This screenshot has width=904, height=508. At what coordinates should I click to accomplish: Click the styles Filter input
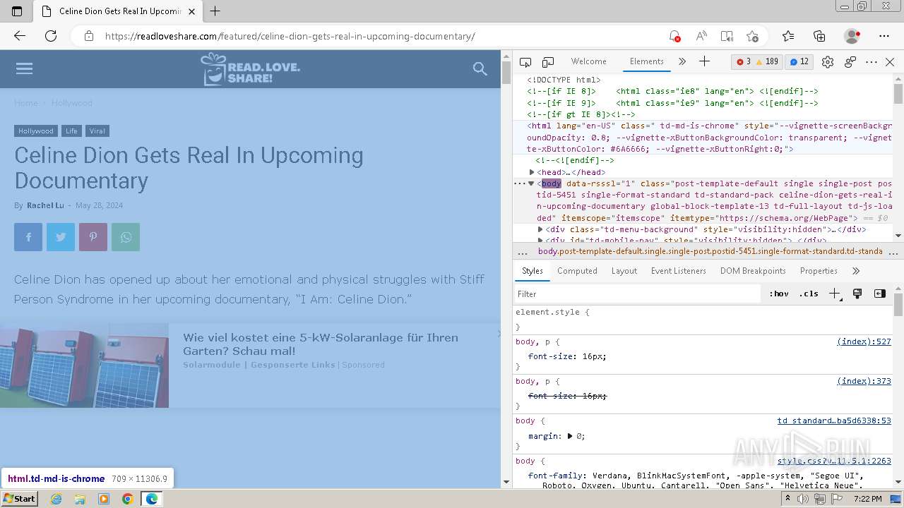638,294
